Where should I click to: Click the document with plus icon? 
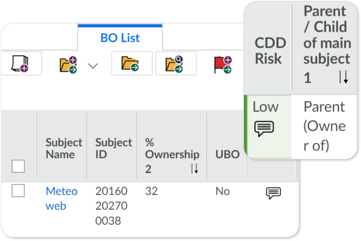(x=20, y=64)
